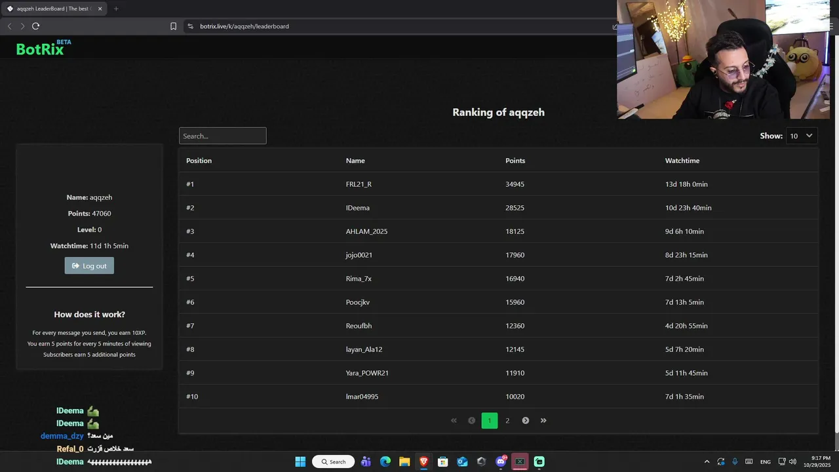Open the Windows Start menu
The width and height of the screenshot is (839, 472).
(300, 462)
